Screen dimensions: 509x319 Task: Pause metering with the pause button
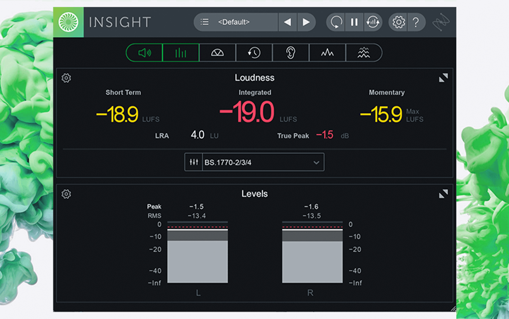[354, 22]
